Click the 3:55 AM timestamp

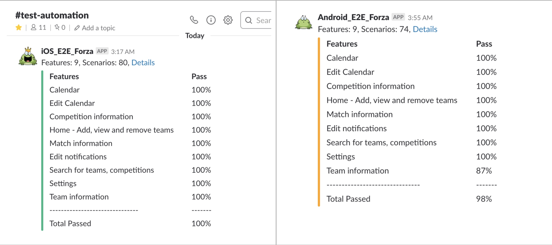[420, 18]
